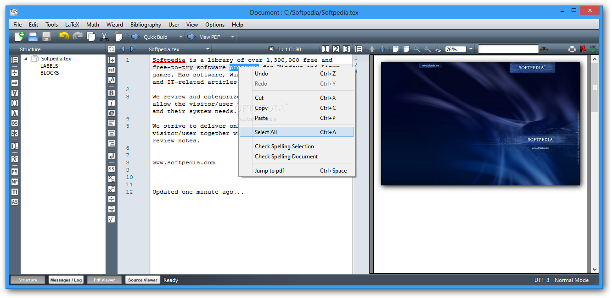Viewport: 612px width, 298px height.
Task: Click the Copy icon in toolbar
Action: click(x=91, y=37)
